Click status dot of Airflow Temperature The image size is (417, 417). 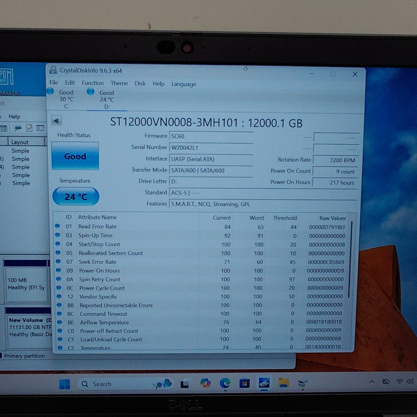[x=60, y=322]
